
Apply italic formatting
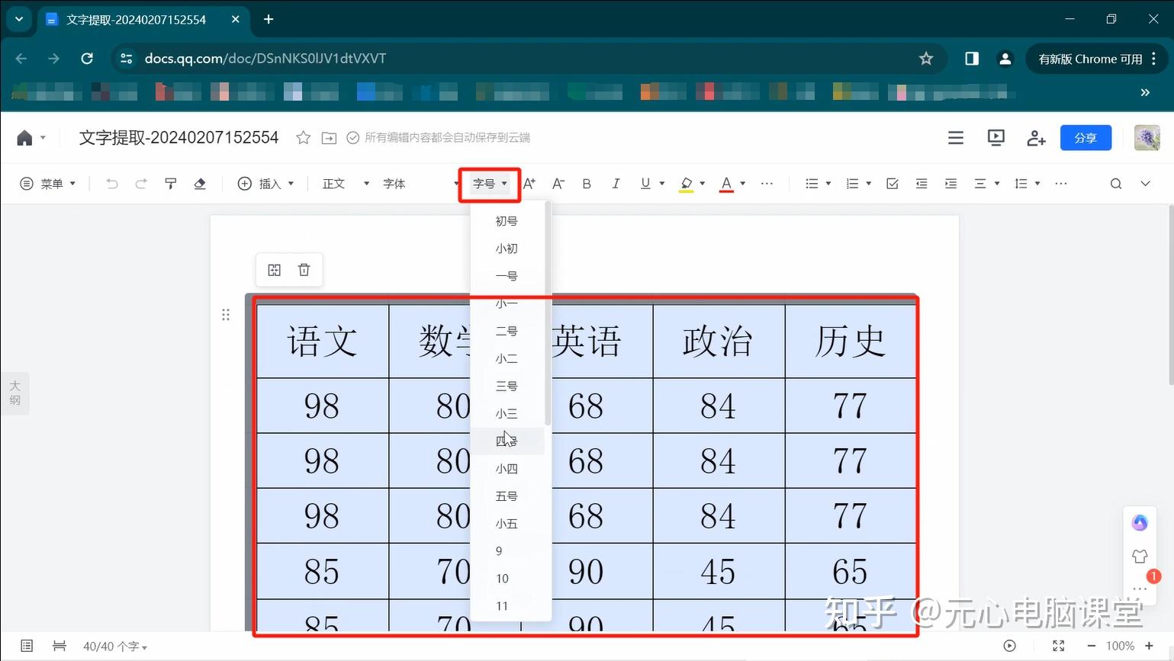pyautogui.click(x=615, y=183)
